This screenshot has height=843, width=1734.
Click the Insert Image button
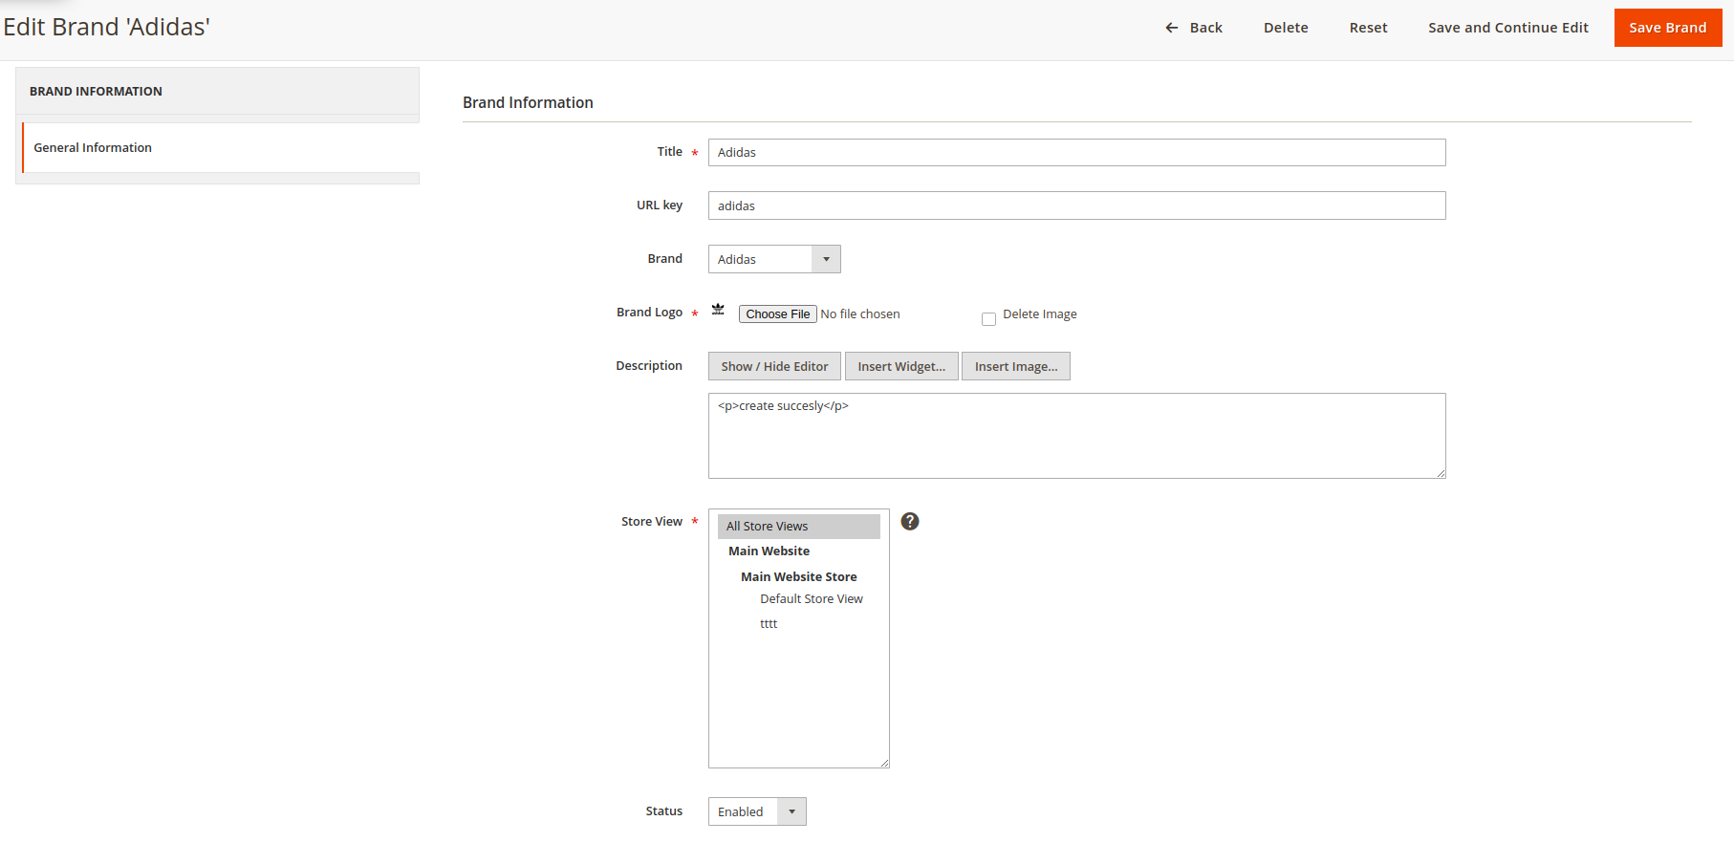(1015, 366)
